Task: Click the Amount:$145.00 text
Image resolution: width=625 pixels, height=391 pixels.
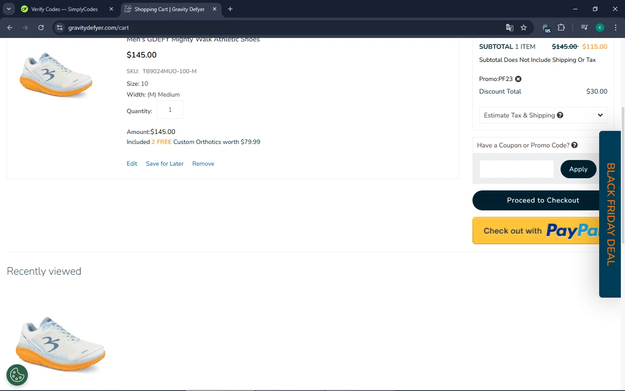Action: 151,132
